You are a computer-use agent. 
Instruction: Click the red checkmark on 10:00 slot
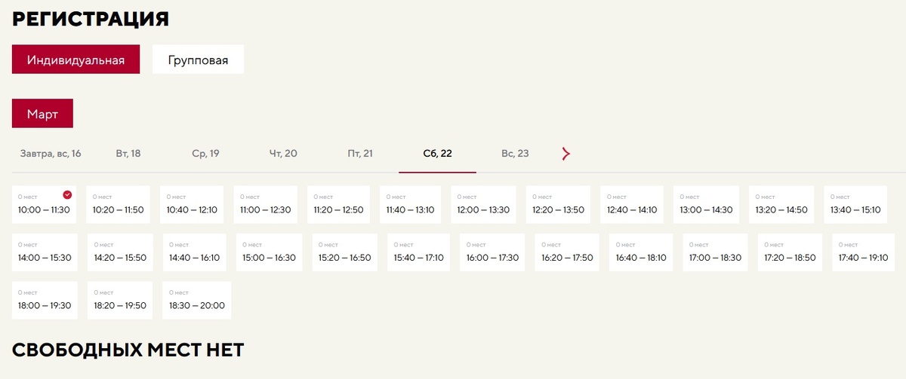[x=68, y=195]
